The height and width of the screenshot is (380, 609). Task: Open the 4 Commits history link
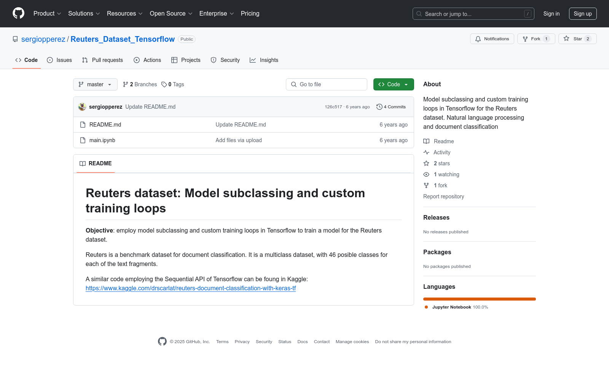[391, 107]
